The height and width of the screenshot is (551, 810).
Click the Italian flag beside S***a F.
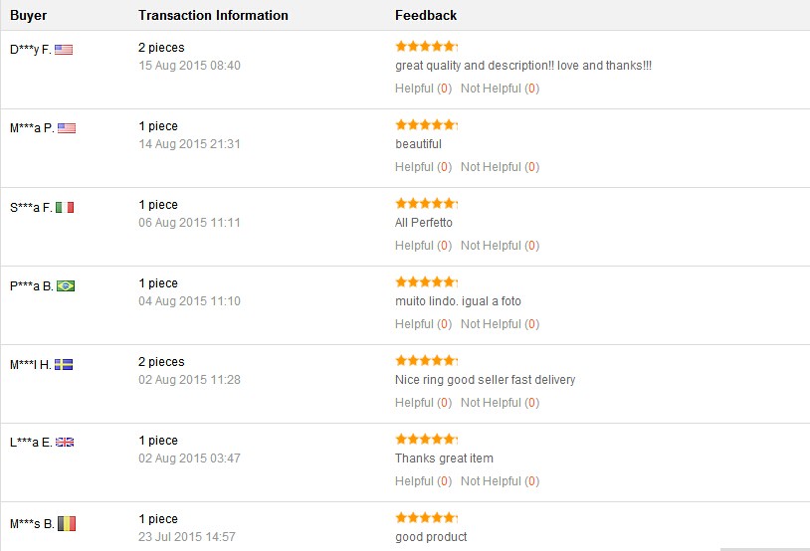65,207
